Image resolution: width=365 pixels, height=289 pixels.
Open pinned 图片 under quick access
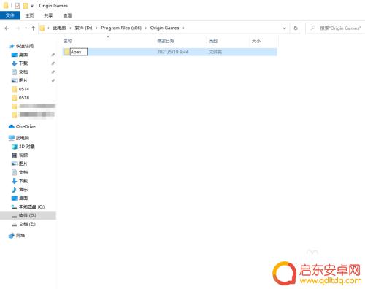point(23,80)
